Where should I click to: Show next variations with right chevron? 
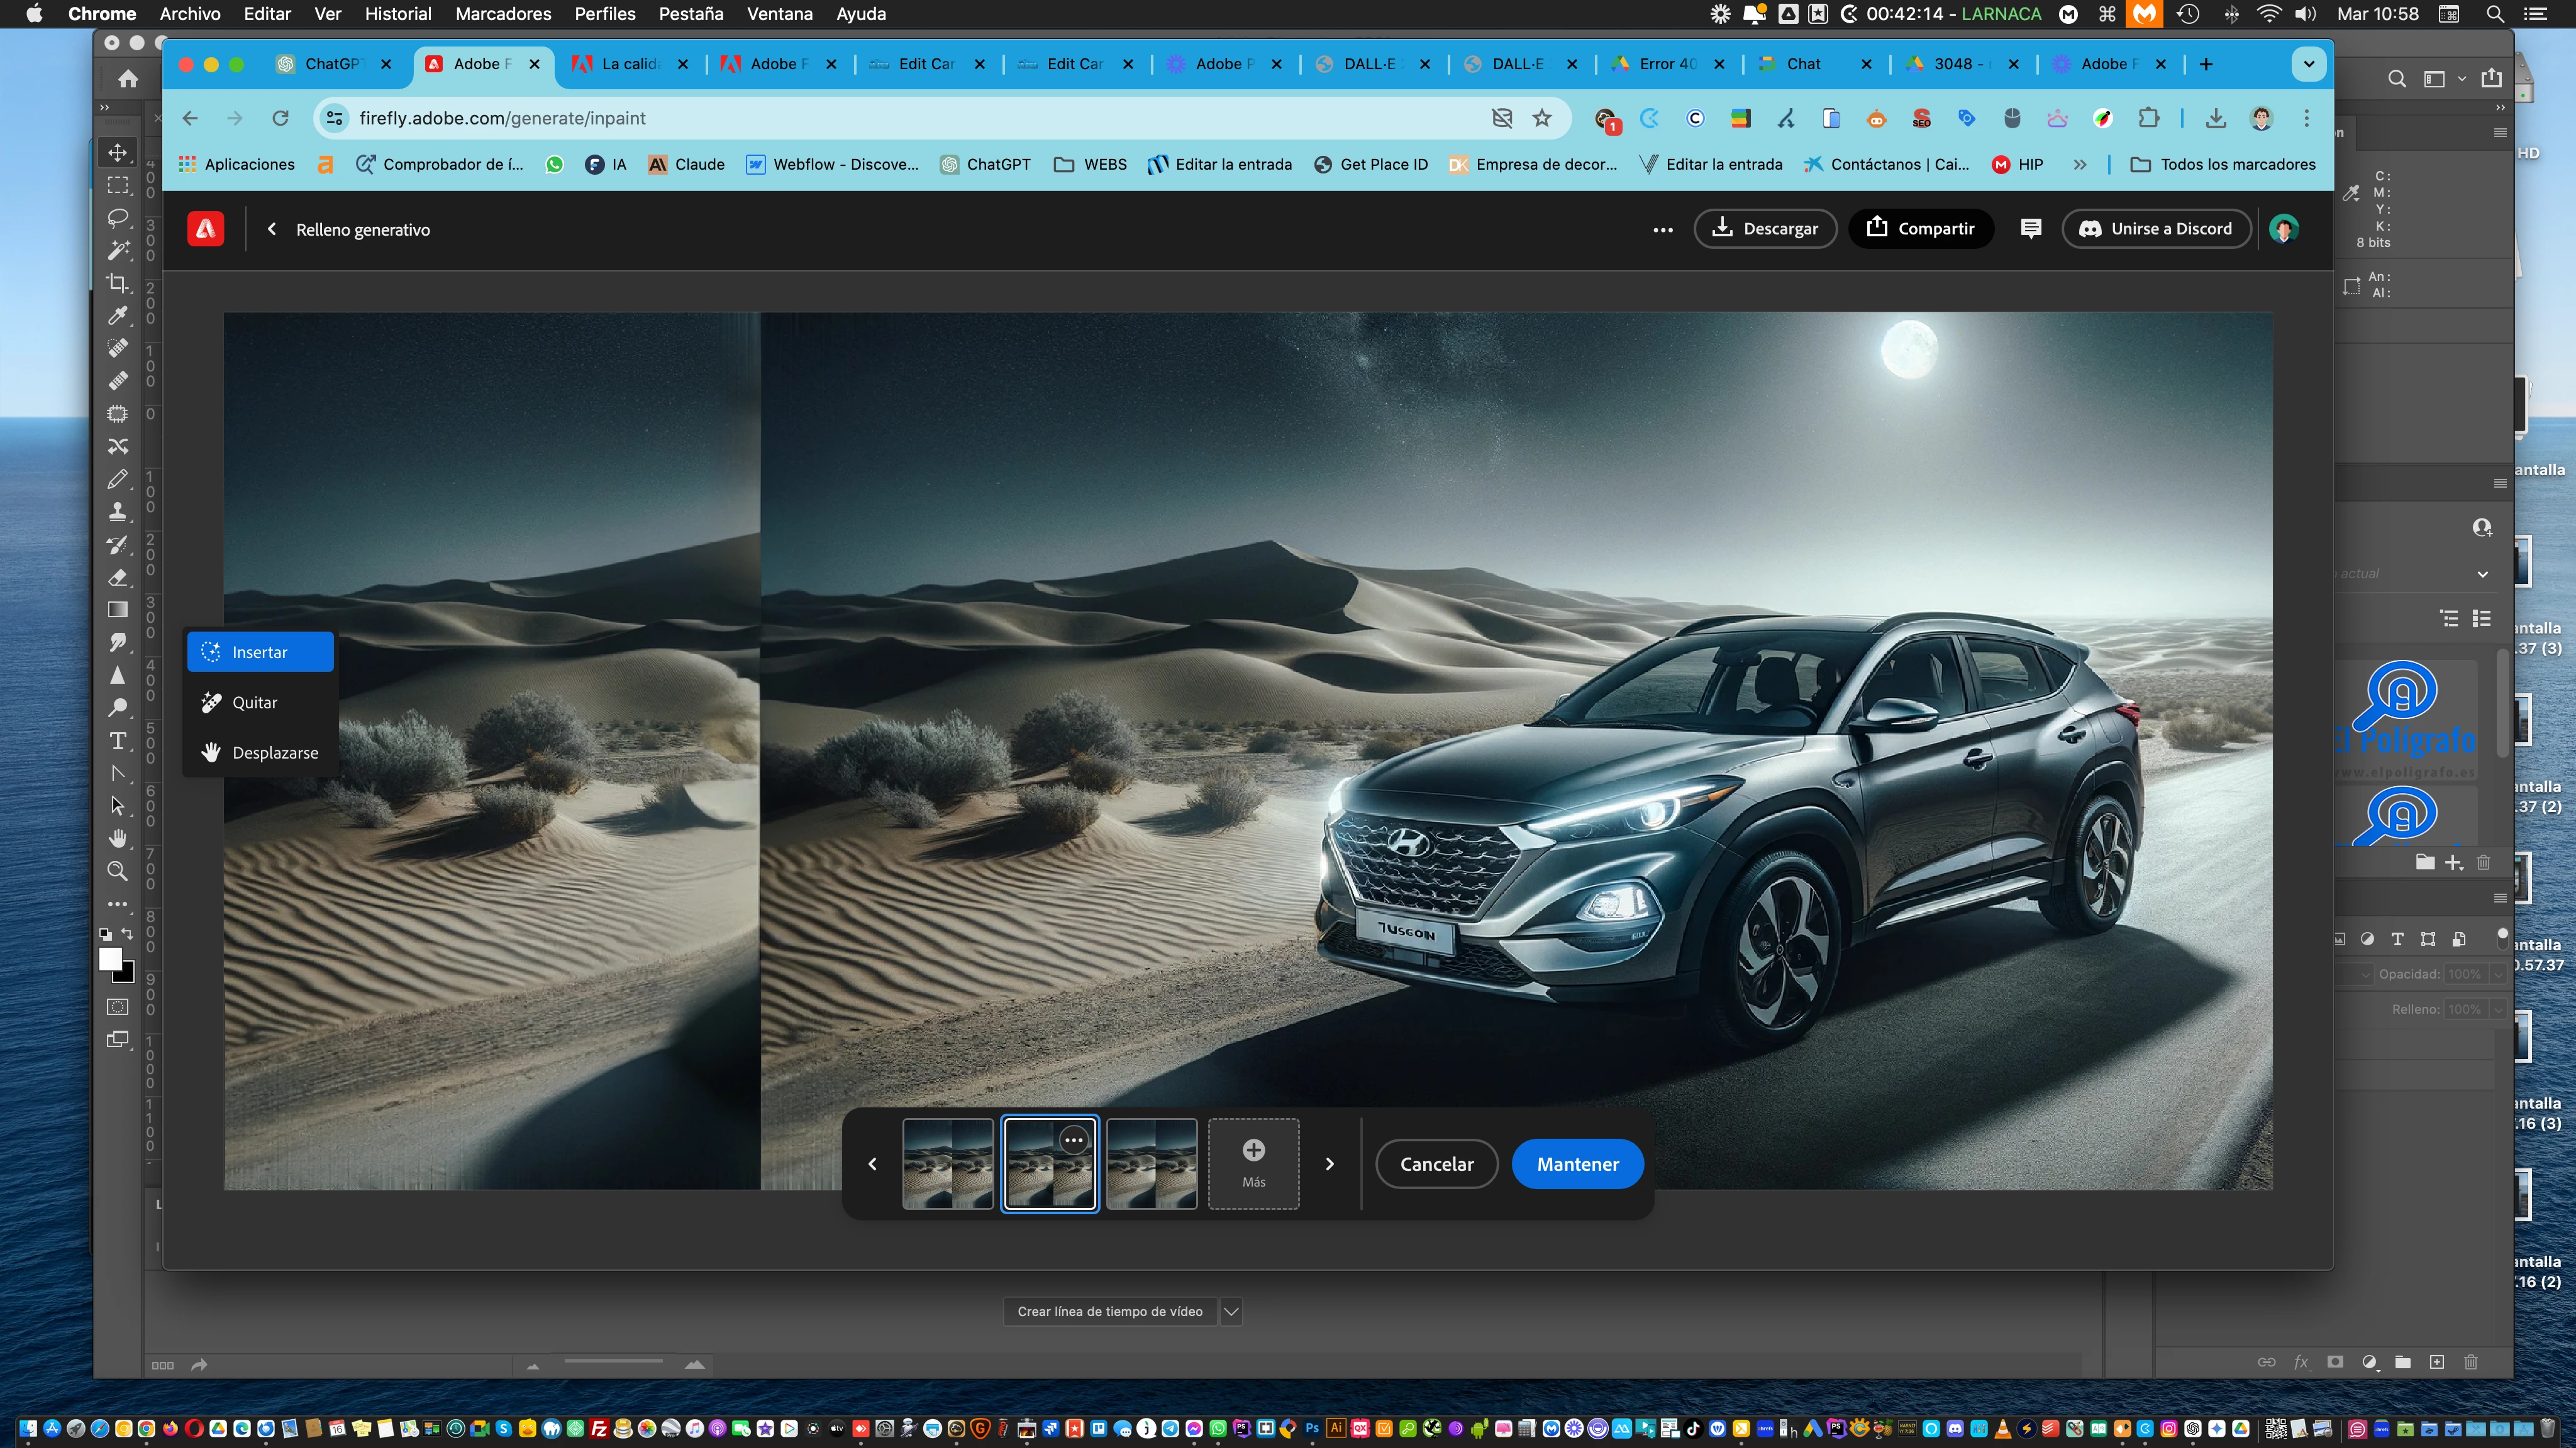(x=1329, y=1163)
